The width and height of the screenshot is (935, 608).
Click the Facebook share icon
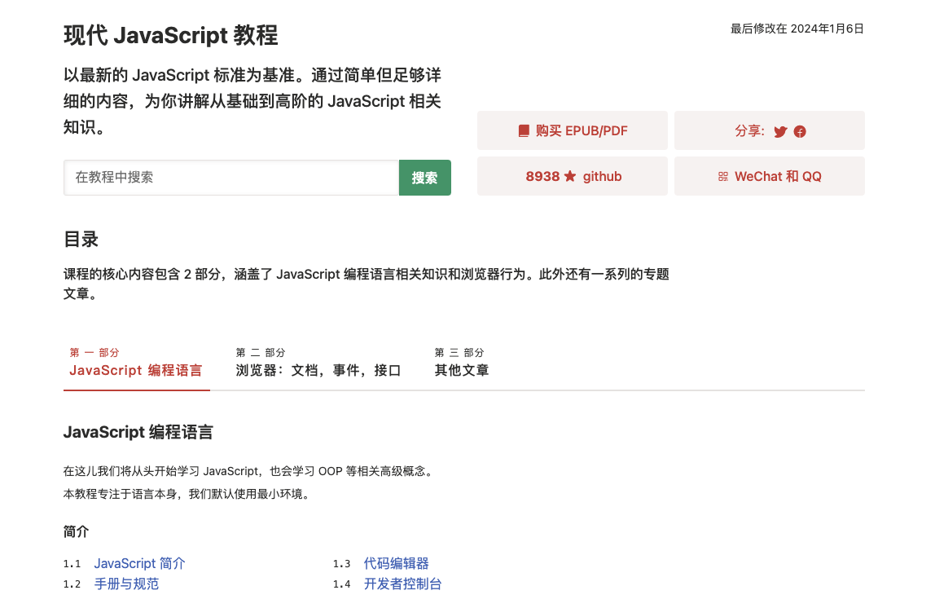coord(800,132)
